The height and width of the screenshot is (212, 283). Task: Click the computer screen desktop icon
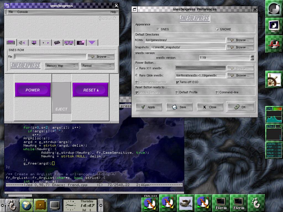coord(274,26)
